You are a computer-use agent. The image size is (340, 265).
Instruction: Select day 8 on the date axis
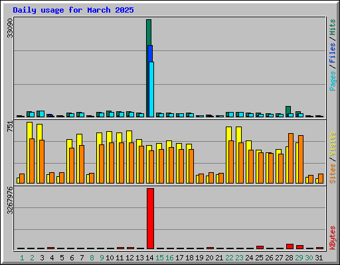pos(92,258)
